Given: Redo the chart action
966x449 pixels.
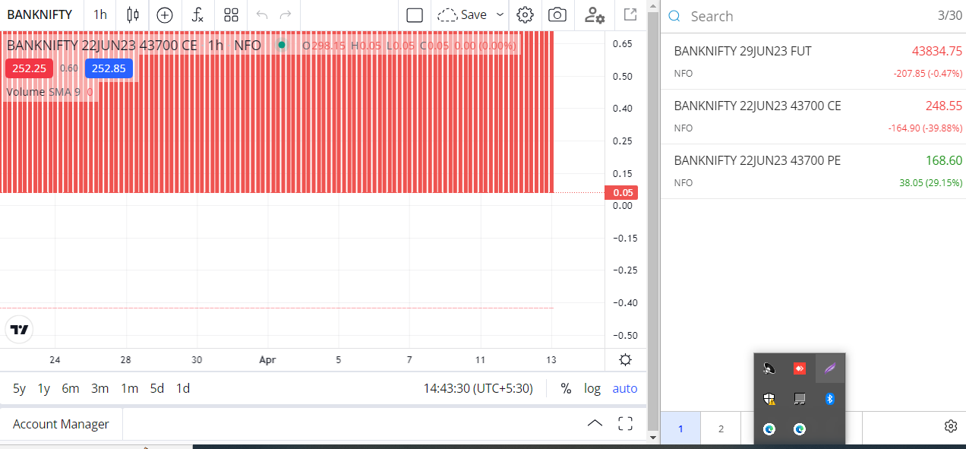Looking at the screenshot, I should (x=286, y=14).
